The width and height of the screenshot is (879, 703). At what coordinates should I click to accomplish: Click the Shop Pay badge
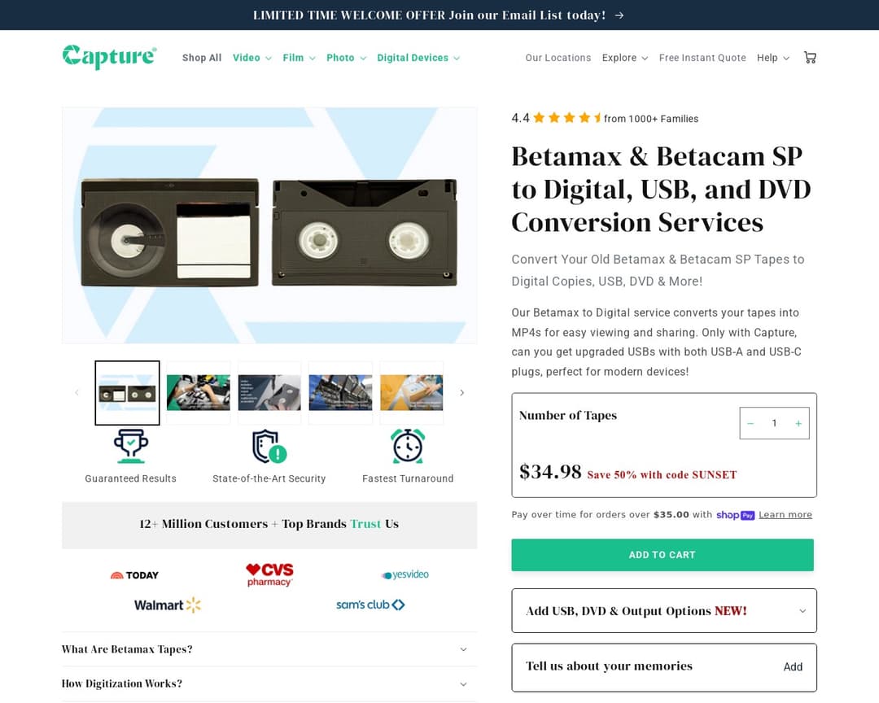coord(735,515)
